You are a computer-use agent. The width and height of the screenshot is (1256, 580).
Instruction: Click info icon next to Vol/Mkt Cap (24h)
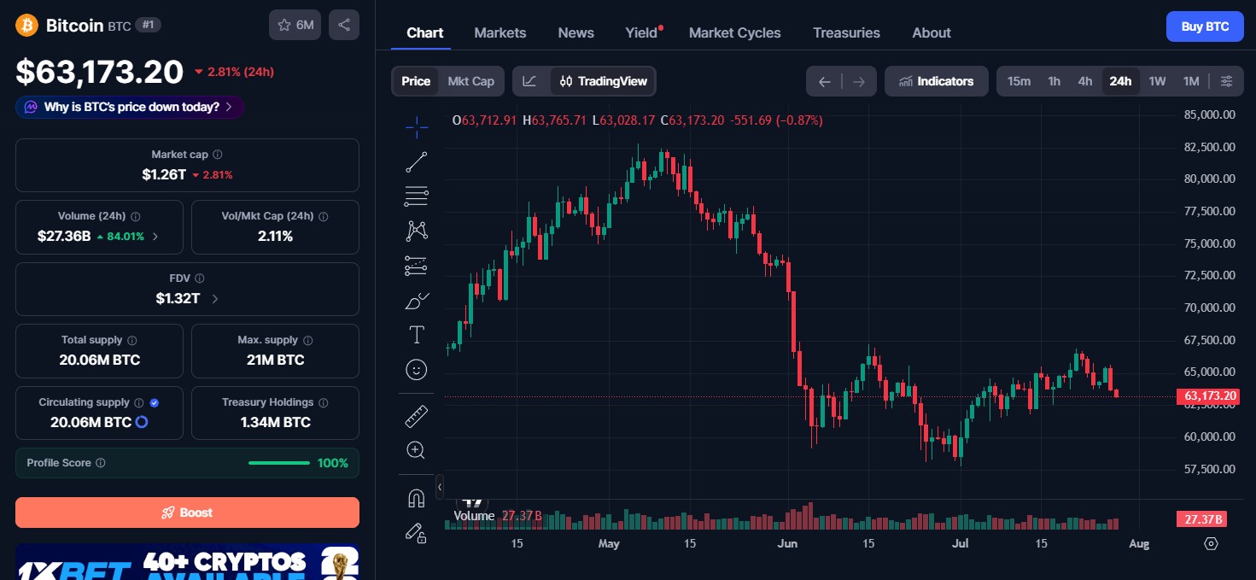tap(324, 217)
